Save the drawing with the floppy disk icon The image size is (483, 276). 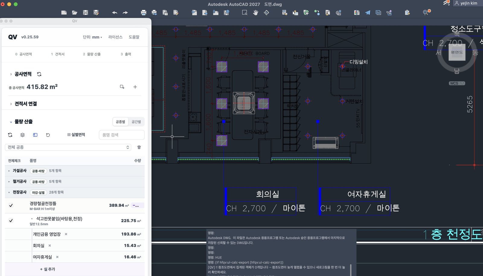coord(85,12)
